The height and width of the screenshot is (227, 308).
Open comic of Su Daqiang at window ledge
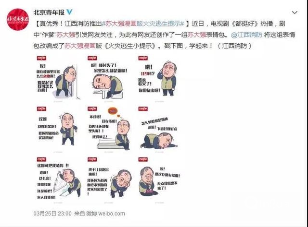click(58, 179)
